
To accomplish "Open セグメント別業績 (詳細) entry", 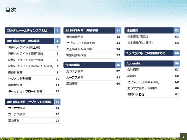I will (154, 82).
